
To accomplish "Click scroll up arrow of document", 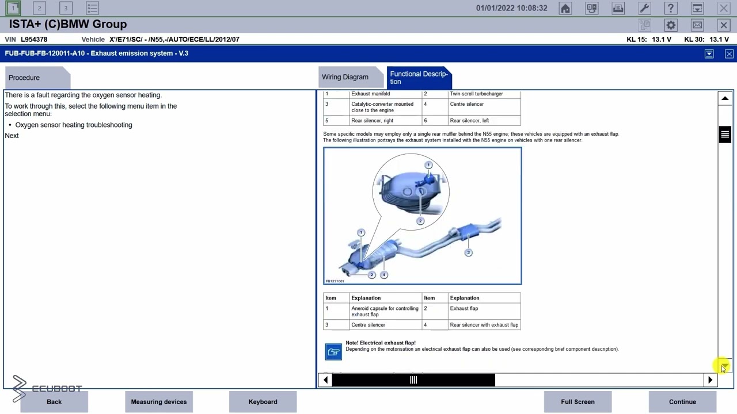I will pyautogui.click(x=725, y=98).
